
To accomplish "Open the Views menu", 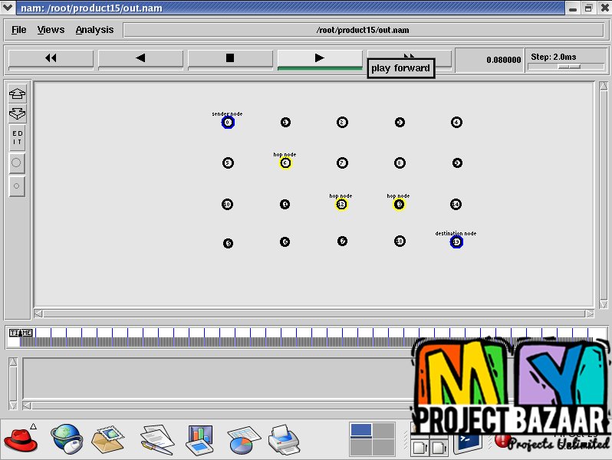I will coord(51,30).
